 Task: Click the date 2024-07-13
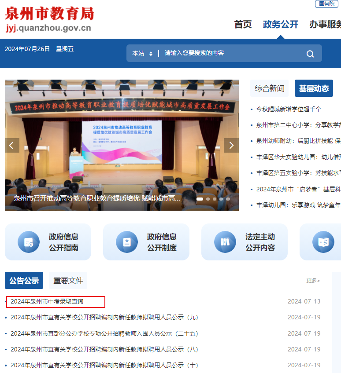coord(304,301)
